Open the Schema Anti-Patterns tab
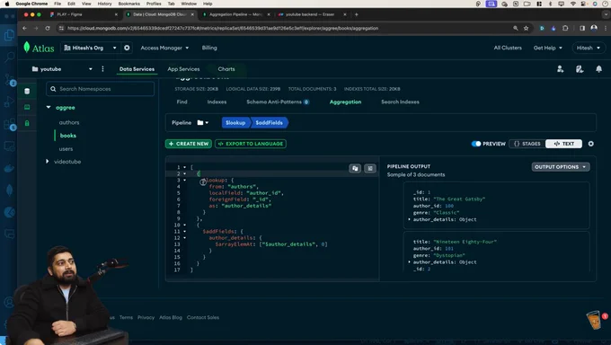The width and height of the screenshot is (611, 345). click(x=278, y=102)
